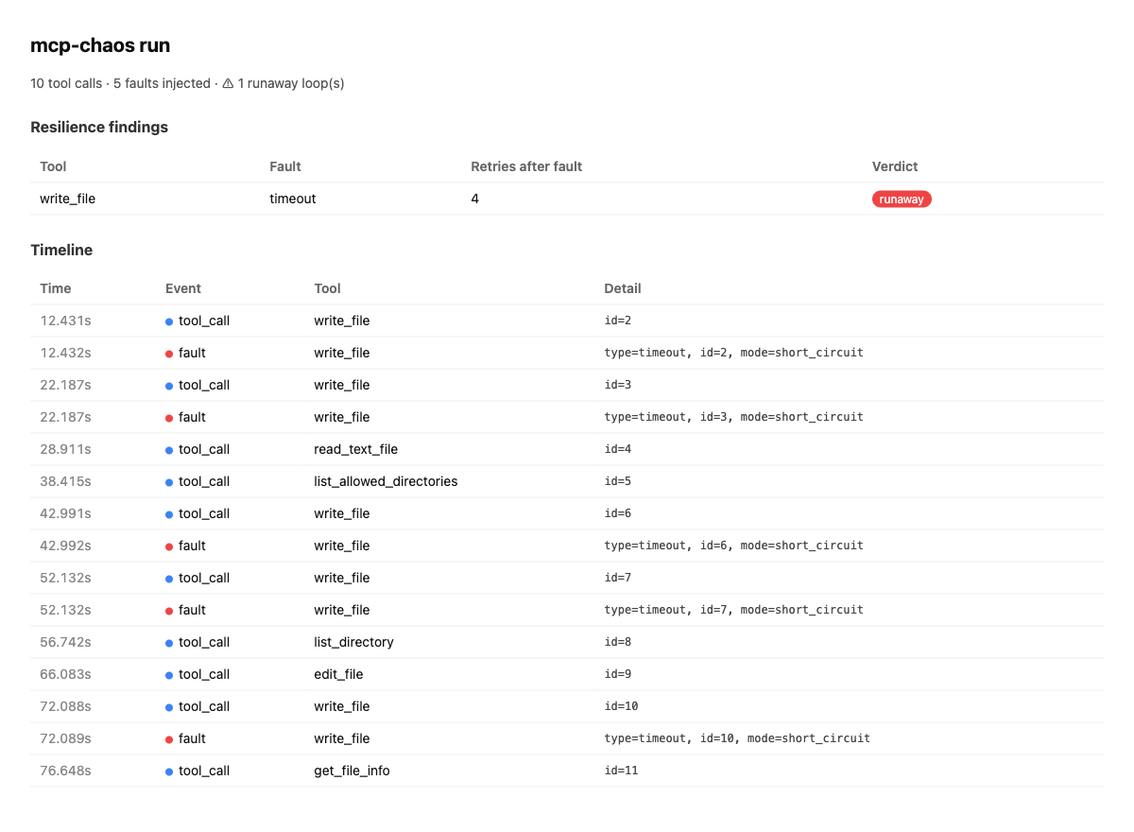The image size is (1134, 832).
Task: Click the id=8 detail cell
Action: [x=618, y=642]
